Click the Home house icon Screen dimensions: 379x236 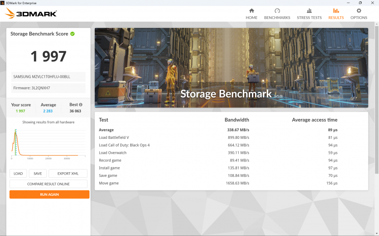pos(251,11)
